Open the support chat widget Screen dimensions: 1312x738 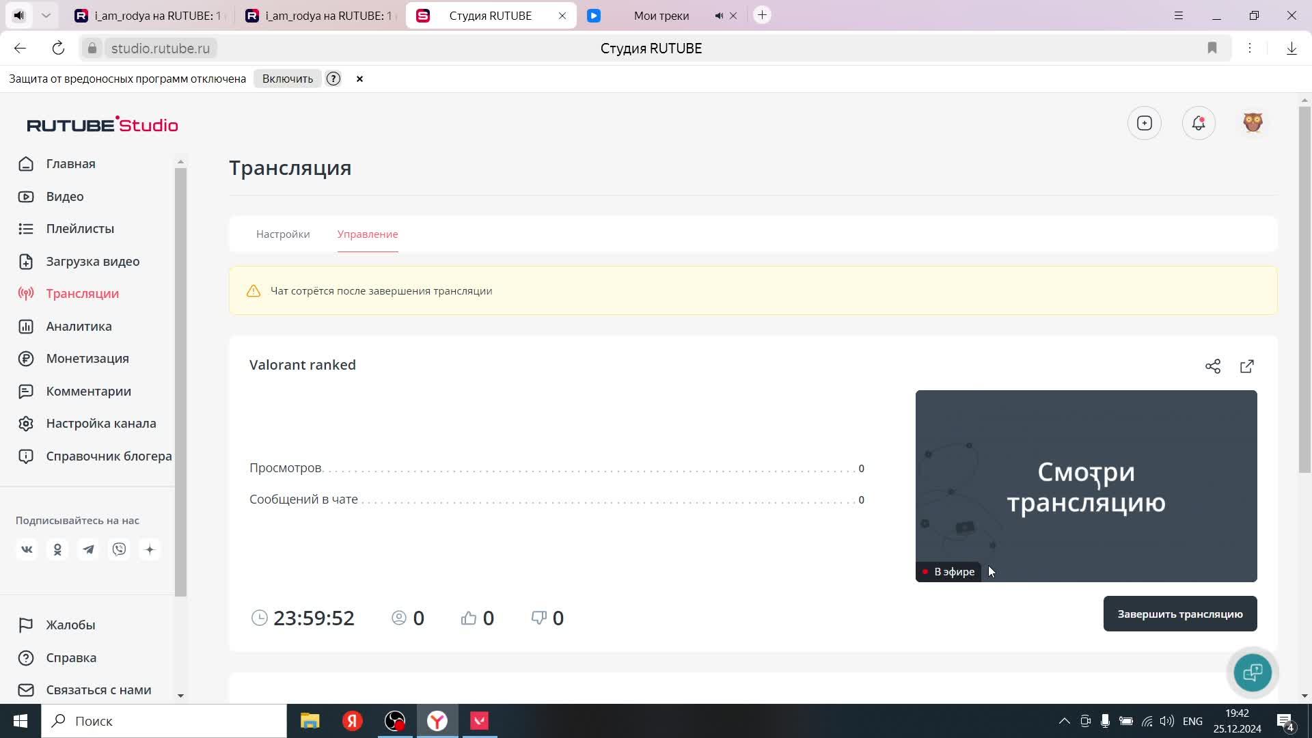point(1253,672)
